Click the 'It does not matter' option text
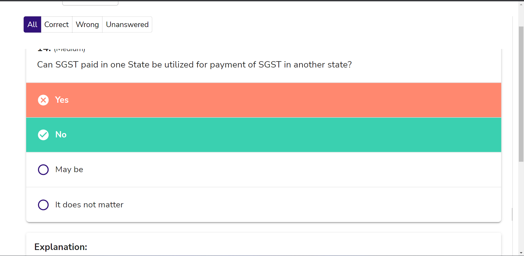Viewport: 524px width, 256px height. pyautogui.click(x=89, y=205)
